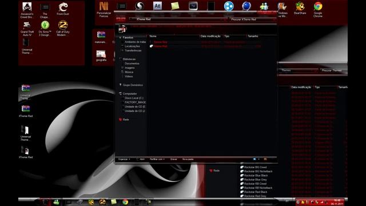
Task: Select Rockstar RB Creed in back window
Action: [x=255, y=184]
